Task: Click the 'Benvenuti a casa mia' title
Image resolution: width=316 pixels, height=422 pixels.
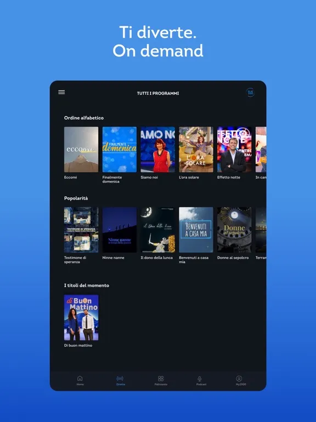Action: point(194,260)
